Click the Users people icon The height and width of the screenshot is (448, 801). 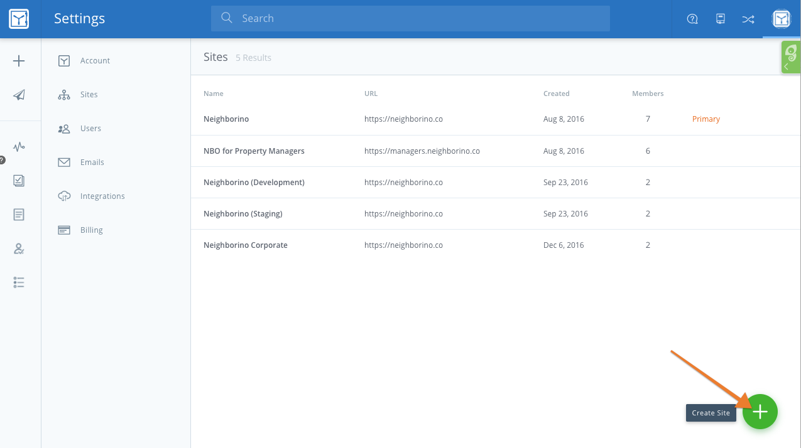point(64,129)
